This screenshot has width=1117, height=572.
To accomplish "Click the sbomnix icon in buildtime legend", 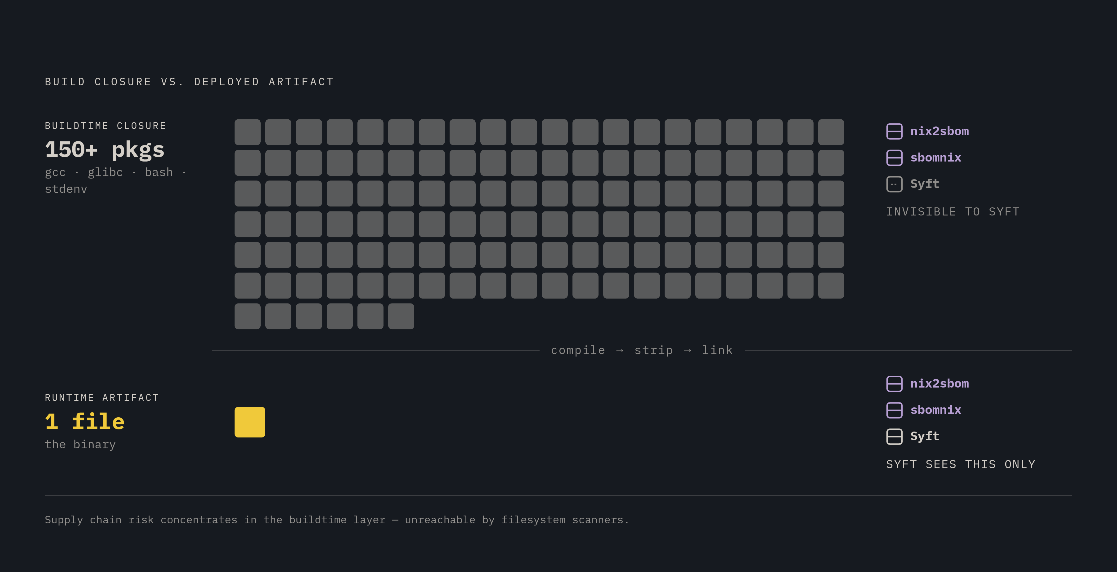I will 894,158.
